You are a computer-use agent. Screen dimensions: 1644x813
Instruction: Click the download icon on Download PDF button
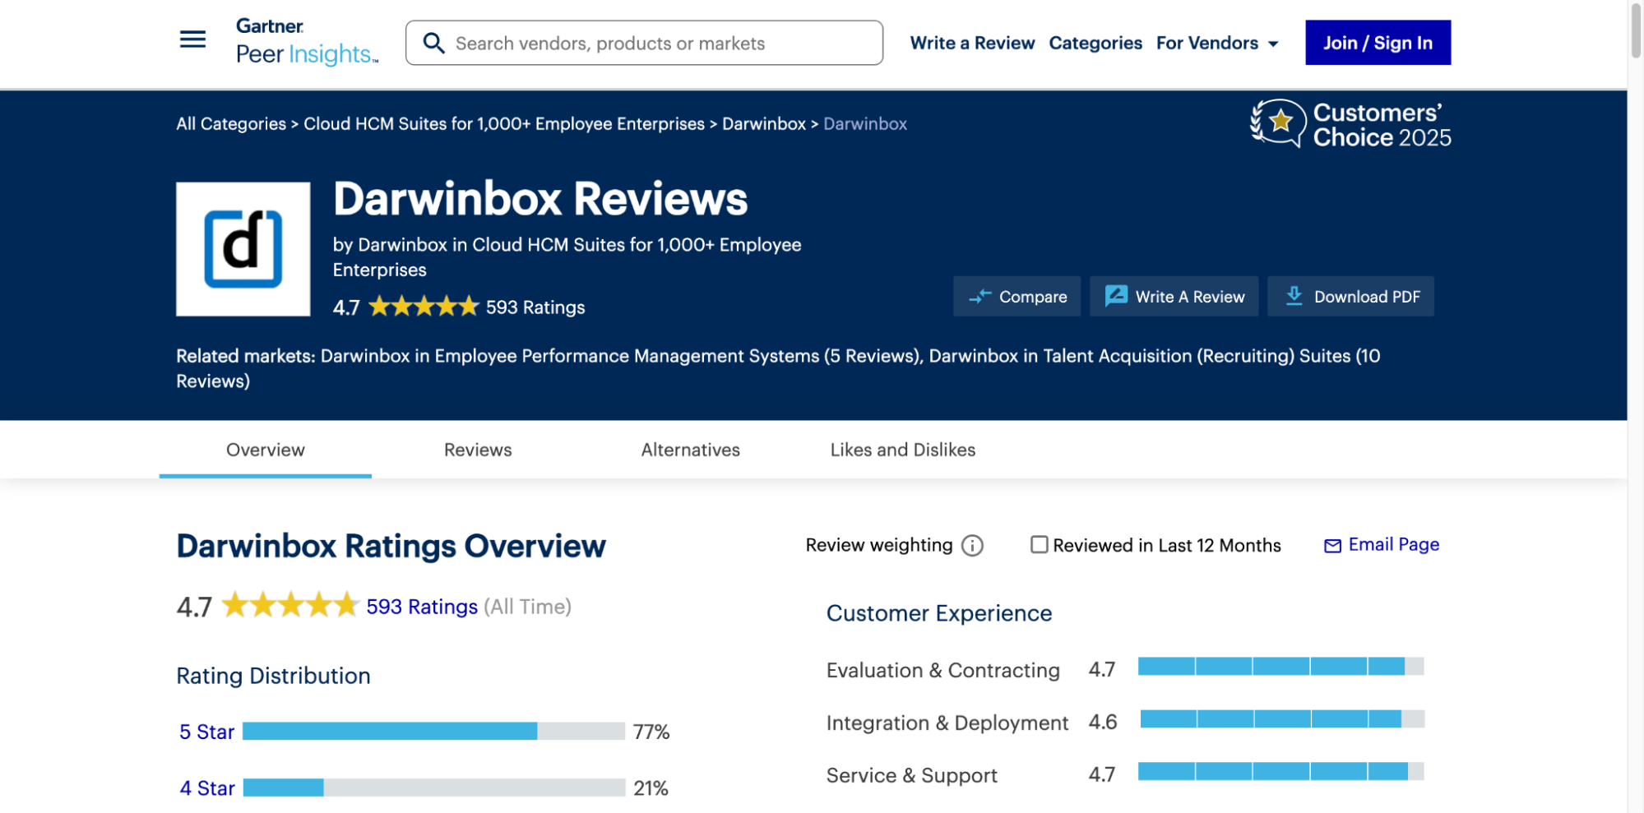(x=1294, y=296)
